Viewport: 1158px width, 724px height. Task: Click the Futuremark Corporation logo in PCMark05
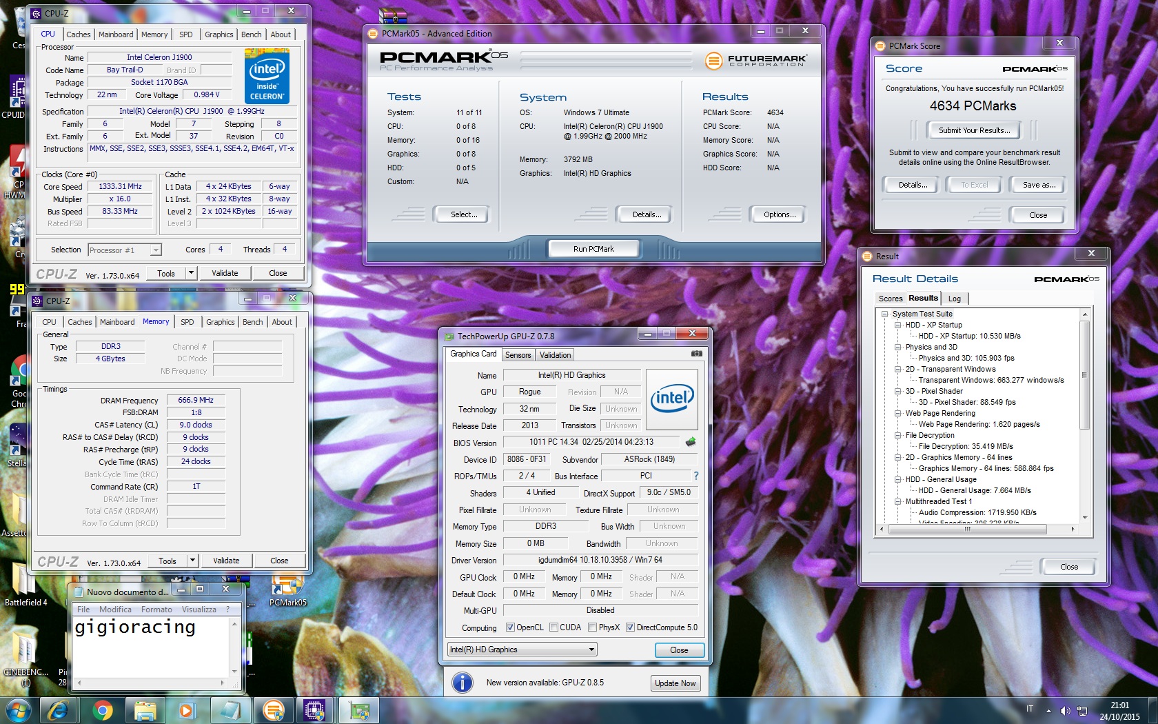coord(756,61)
